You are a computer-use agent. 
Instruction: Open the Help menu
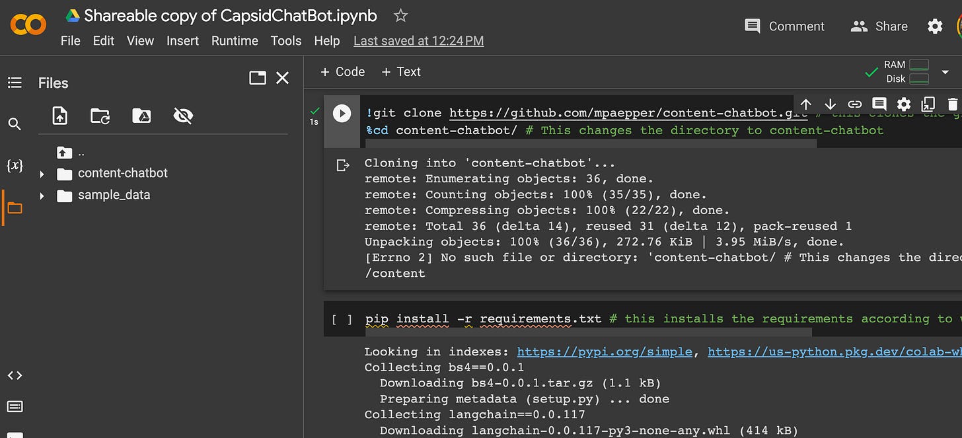(x=326, y=41)
